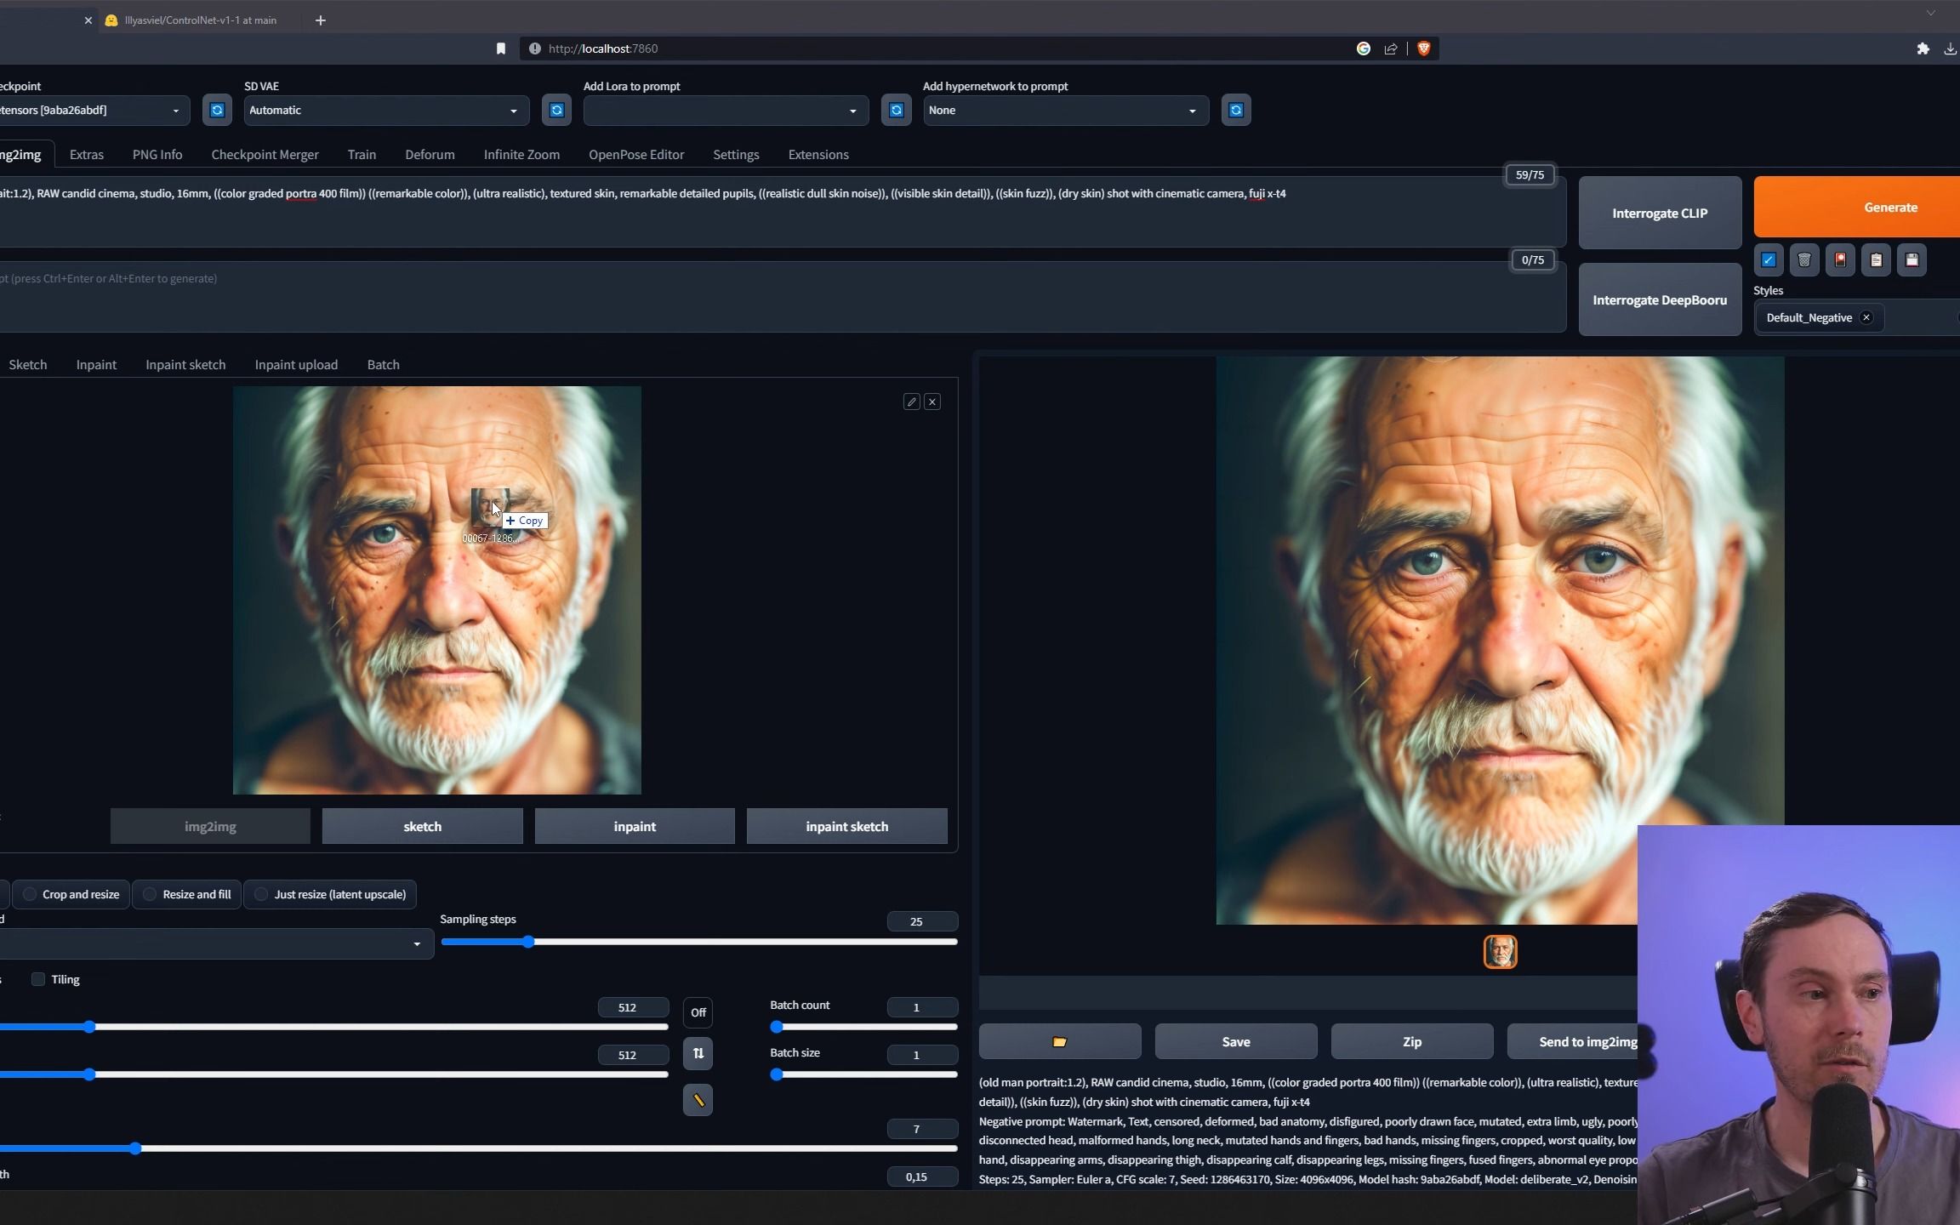The width and height of the screenshot is (1960, 1225).
Task: Click the Sampling steps slider
Action: tap(699, 943)
